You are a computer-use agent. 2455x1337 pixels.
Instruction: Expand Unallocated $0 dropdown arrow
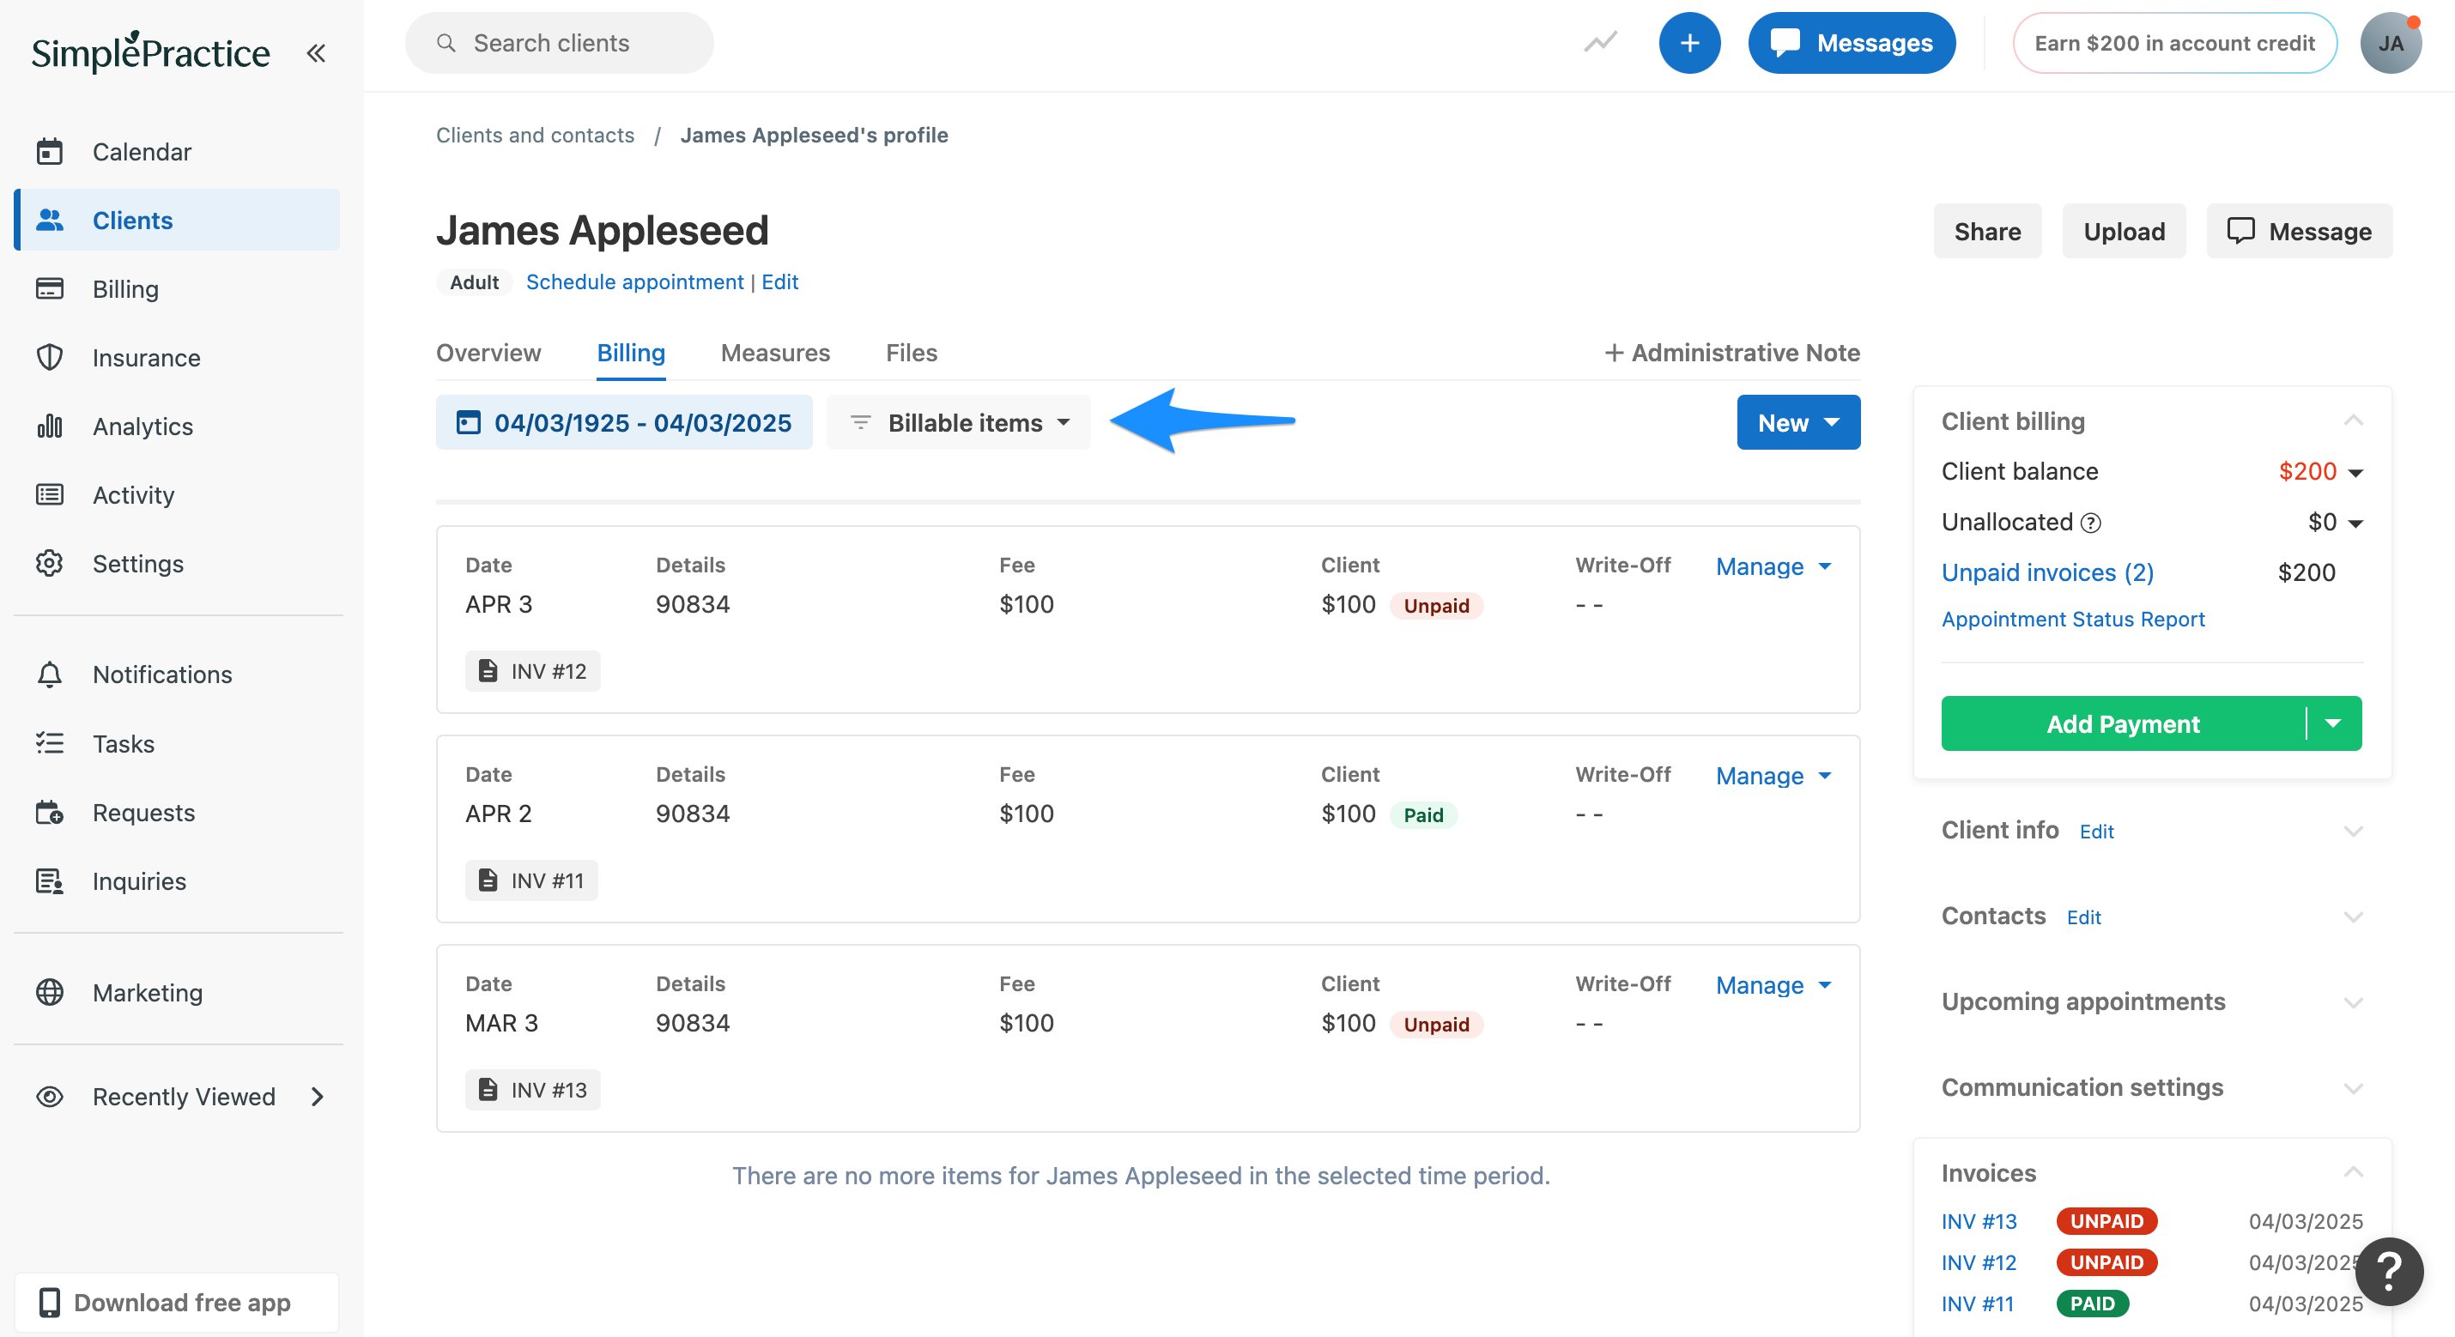coord(2356,523)
